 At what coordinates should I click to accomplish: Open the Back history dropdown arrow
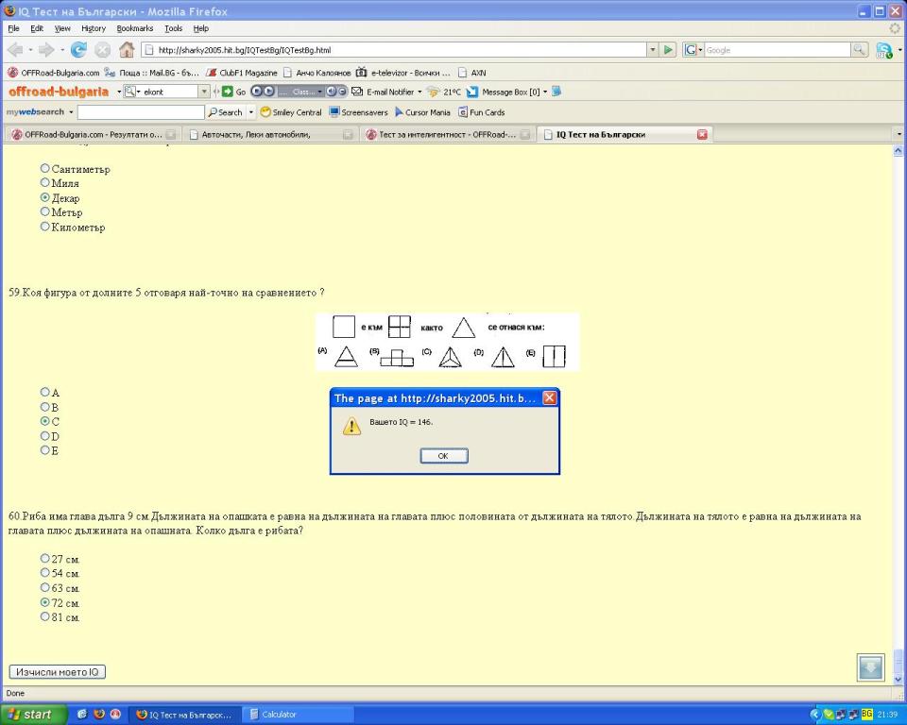[30, 50]
